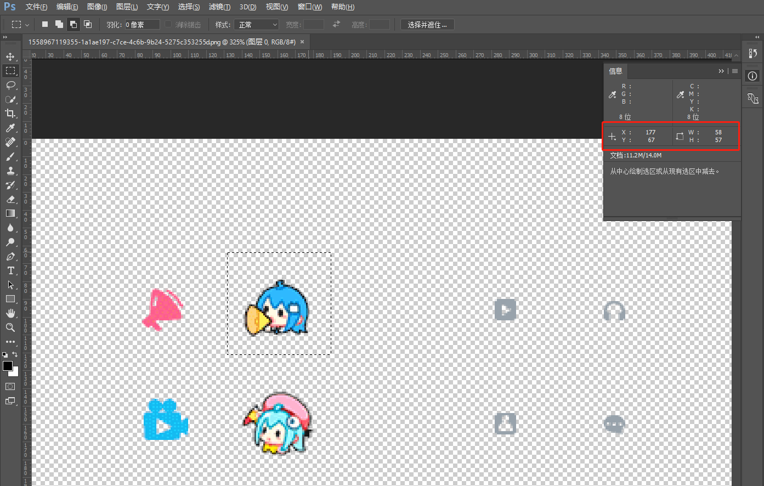
Task: Click the 宽度 width input field
Action: [314, 25]
